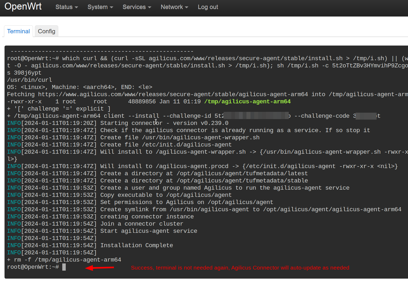Screen dimensions: 408x285
Task: Click the green /tmp/agilicus-agent-arm64 file path
Action: coord(247,101)
